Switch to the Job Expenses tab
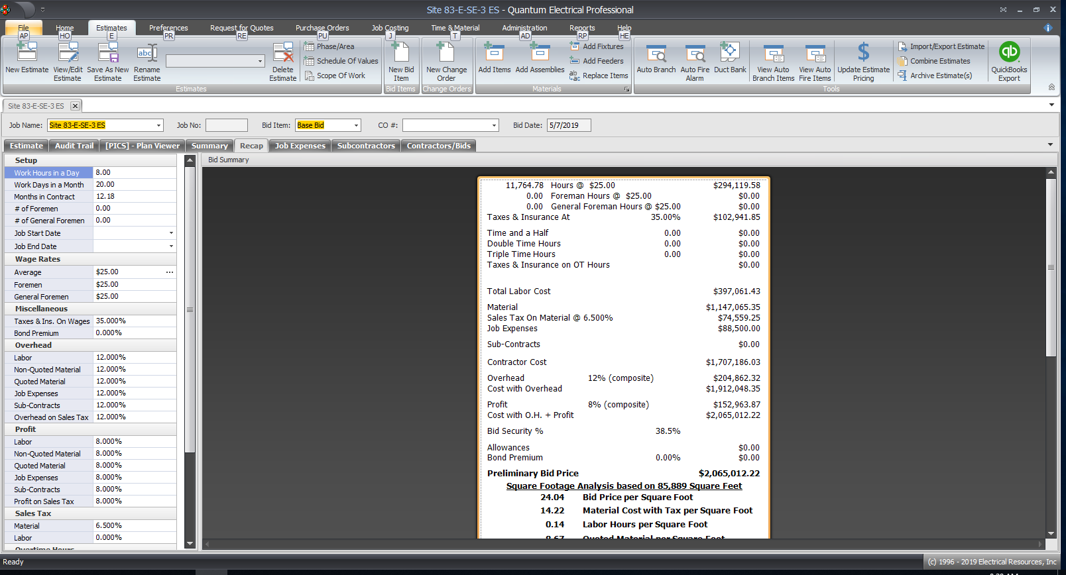This screenshot has width=1066, height=575. click(300, 146)
